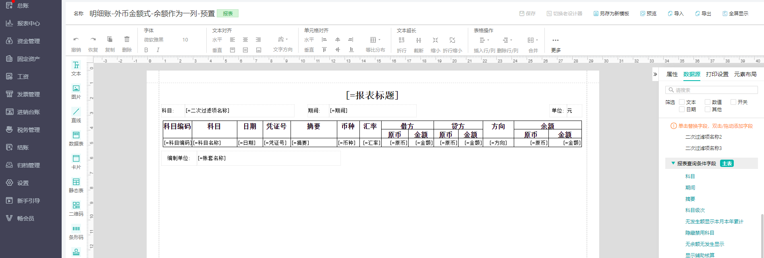Align cells vertically top in 单元格对齐
Viewport: 764px width, 258px height.
[x=324, y=50]
